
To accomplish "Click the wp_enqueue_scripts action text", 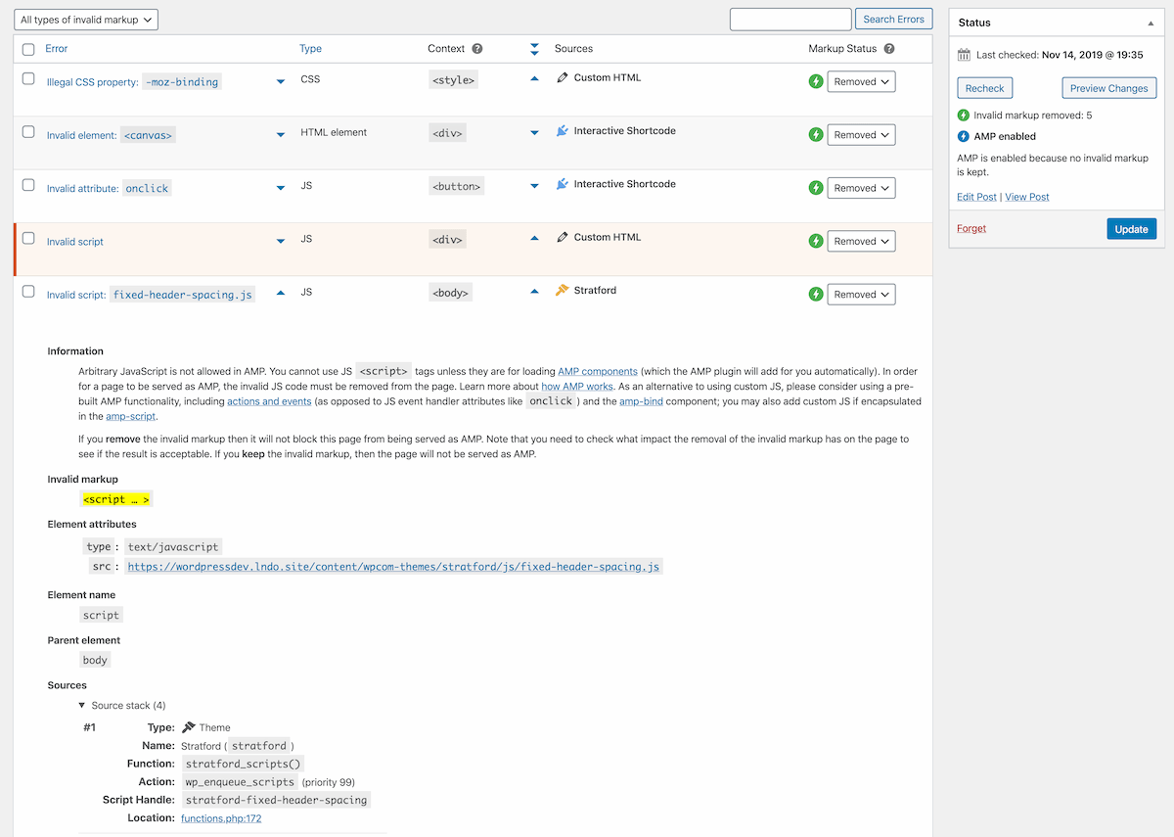I will [240, 782].
